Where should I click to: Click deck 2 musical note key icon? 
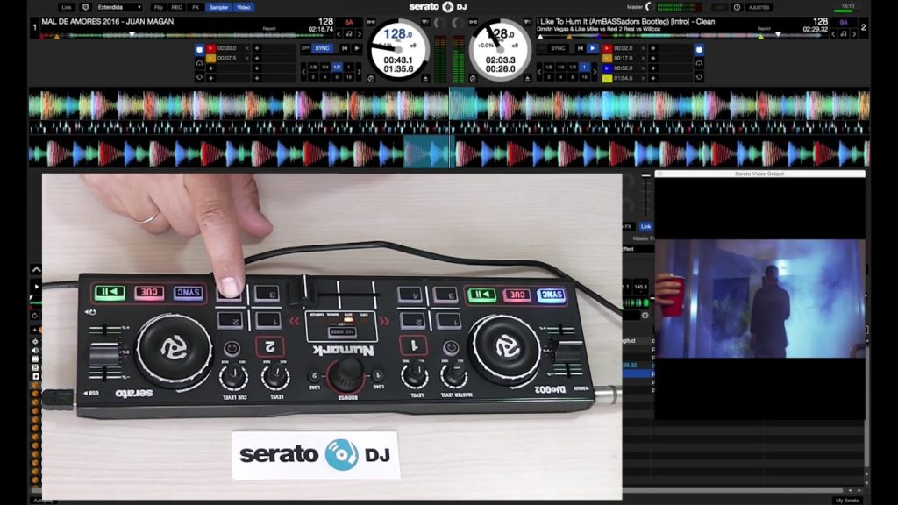click(x=844, y=34)
